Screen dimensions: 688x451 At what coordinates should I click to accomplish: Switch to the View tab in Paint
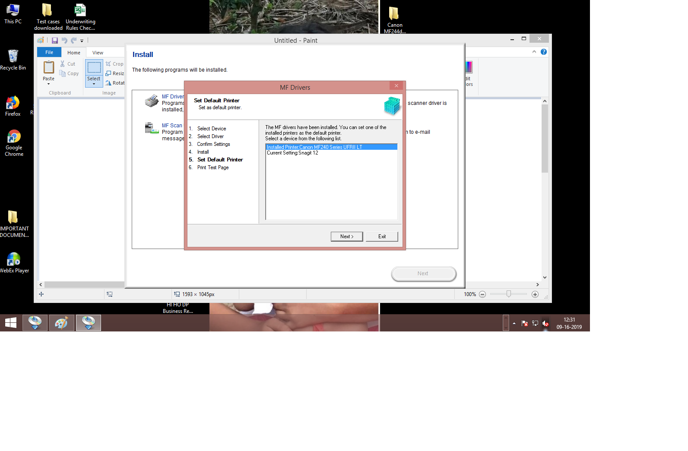pos(98,53)
